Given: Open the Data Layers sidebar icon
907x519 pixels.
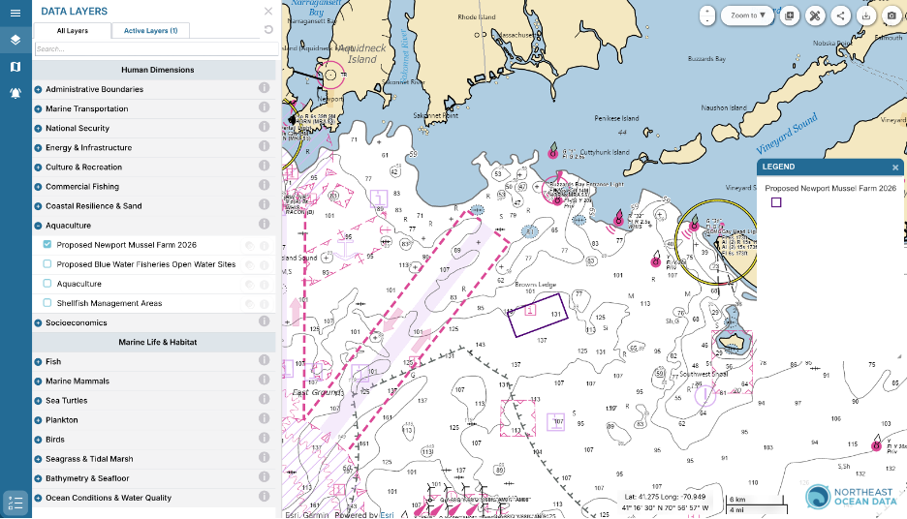Looking at the screenshot, I should pyautogui.click(x=16, y=40).
